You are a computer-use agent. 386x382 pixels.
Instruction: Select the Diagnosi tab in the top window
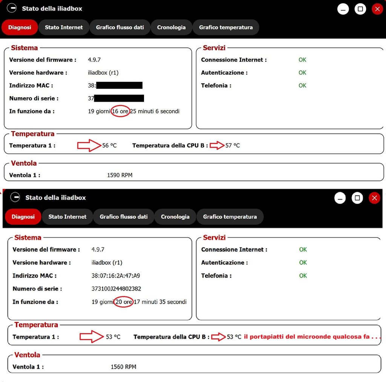coord(20,28)
